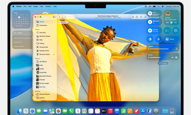This screenshot has height=115, width=191.
Task: Open the Edit menu
Action: 30,6
